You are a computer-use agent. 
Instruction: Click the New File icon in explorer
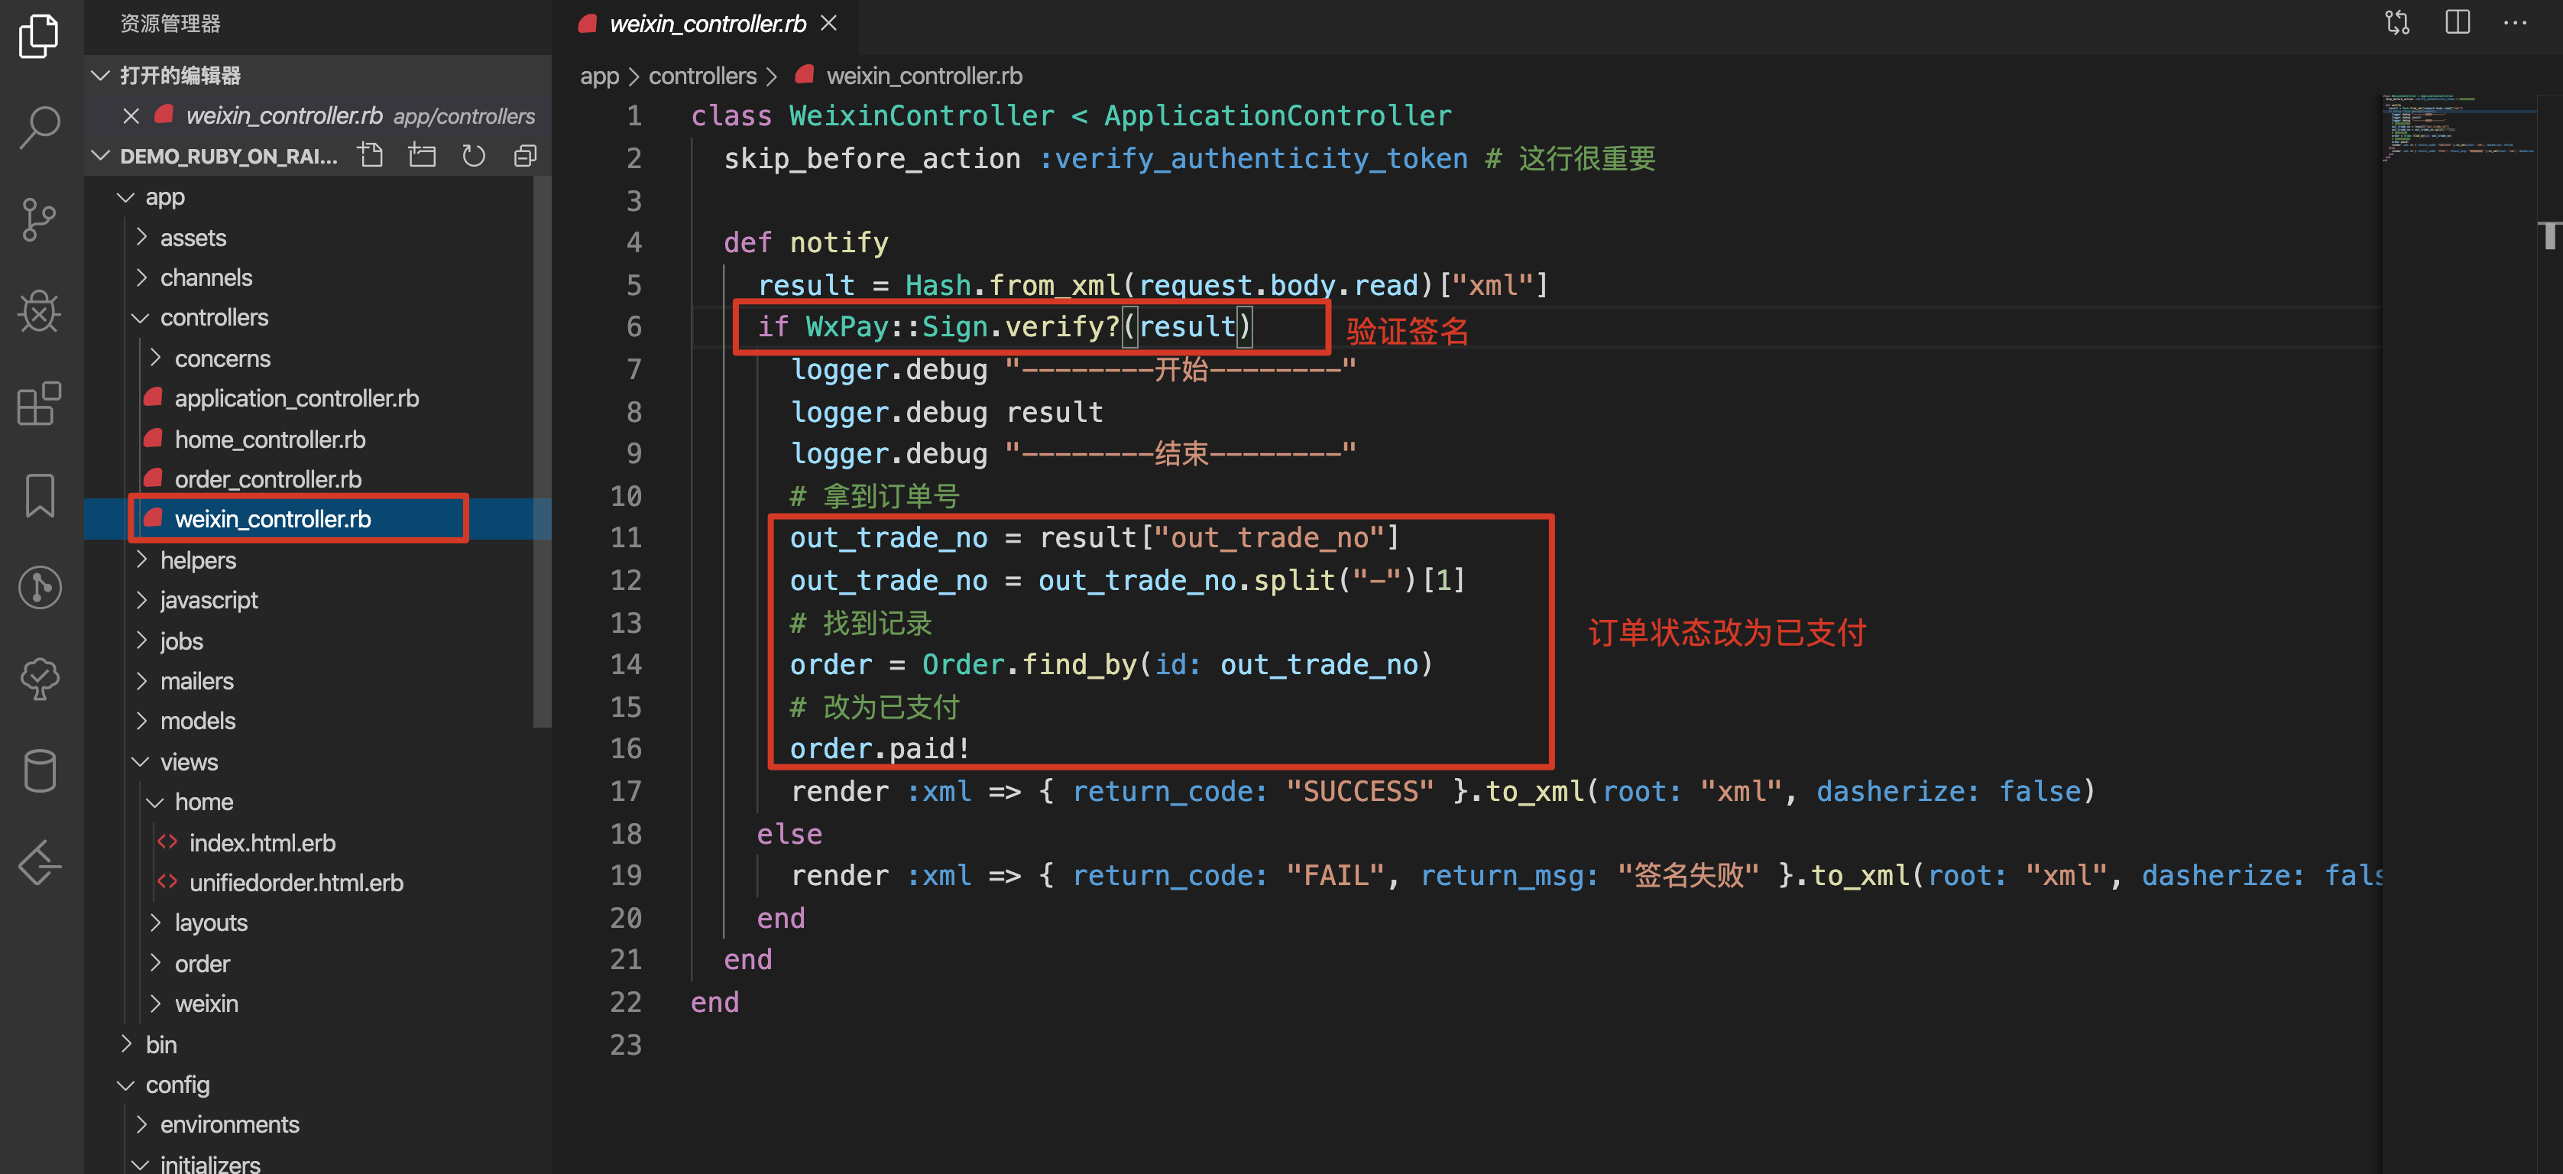pyautogui.click(x=371, y=155)
